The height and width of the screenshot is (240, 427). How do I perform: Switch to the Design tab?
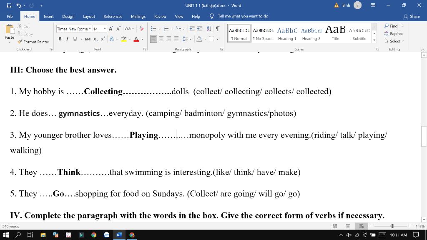68,16
